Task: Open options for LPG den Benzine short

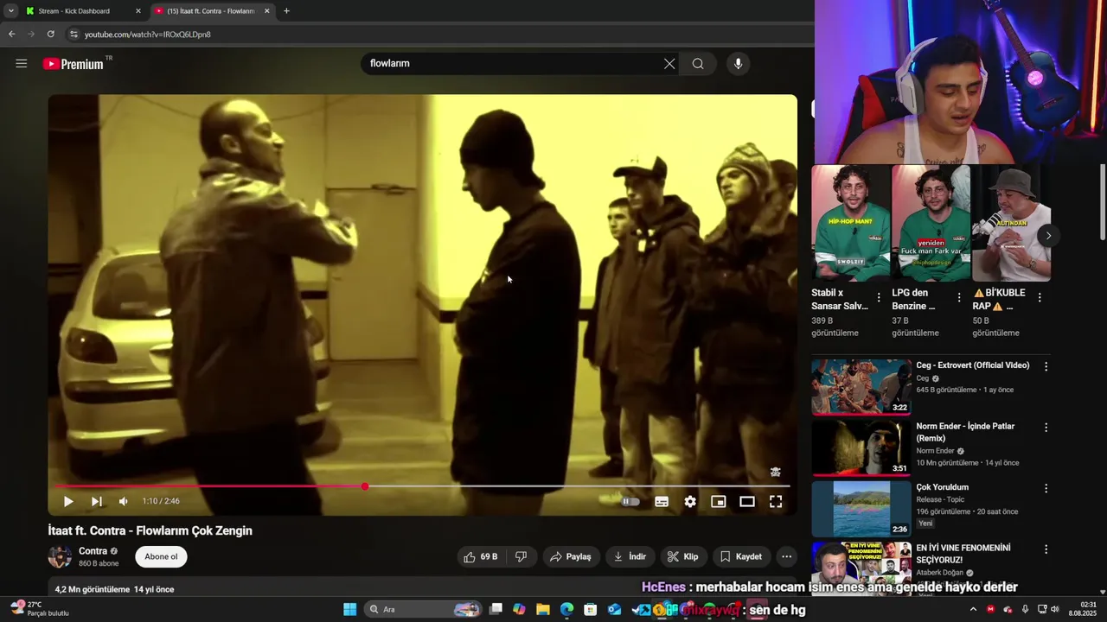Action: [959, 297]
